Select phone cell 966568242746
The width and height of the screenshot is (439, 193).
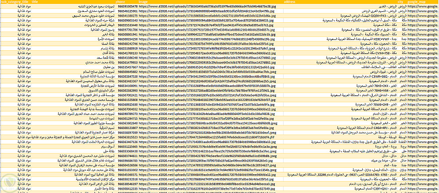tap(127, 43)
